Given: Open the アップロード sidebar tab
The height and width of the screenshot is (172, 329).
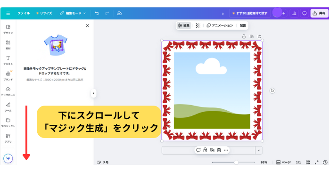Looking at the screenshot, I should 8,91.
